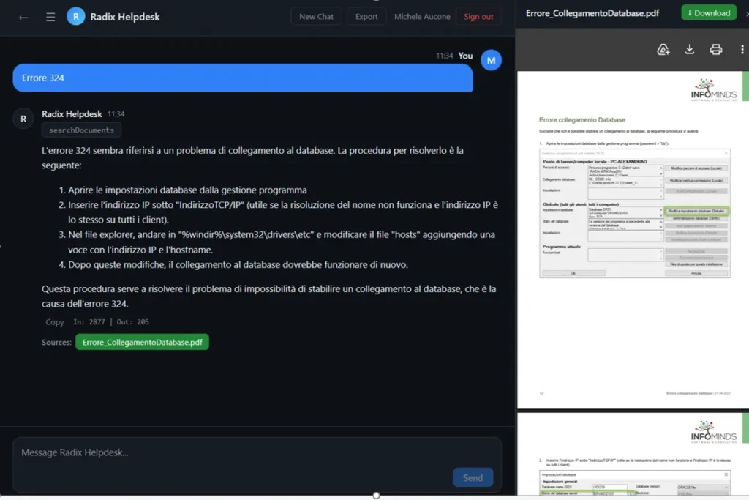749x500 pixels.
Task: Click the back arrow icon
Action: pyautogui.click(x=23, y=17)
